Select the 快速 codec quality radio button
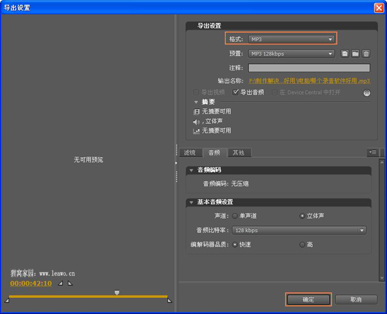Screen dimensions: 387x314 coord(235,245)
